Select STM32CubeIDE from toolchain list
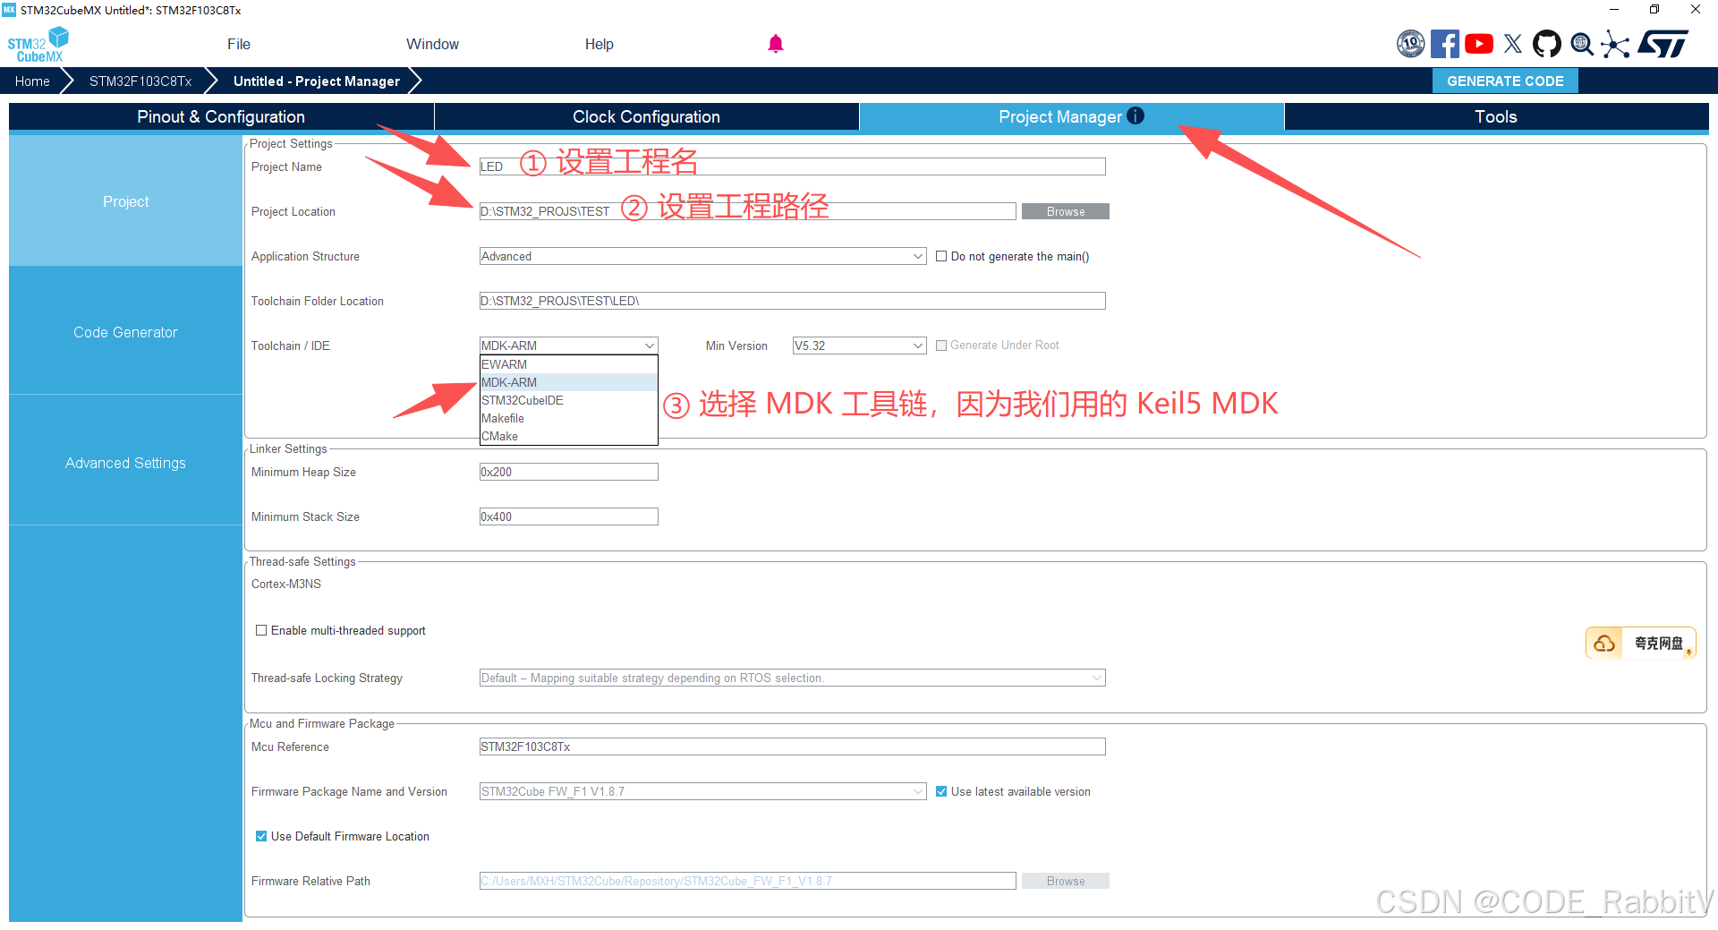1718x930 pixels. tap(568, 400)
